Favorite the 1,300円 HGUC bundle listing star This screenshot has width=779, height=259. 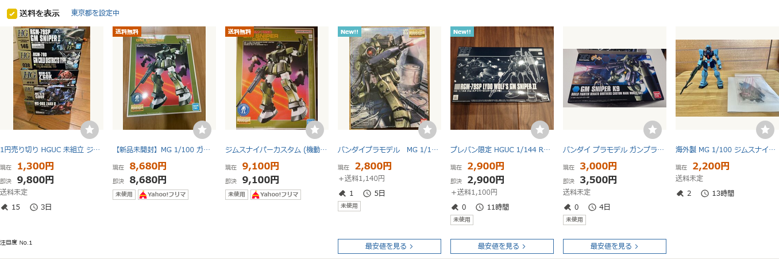90,130
